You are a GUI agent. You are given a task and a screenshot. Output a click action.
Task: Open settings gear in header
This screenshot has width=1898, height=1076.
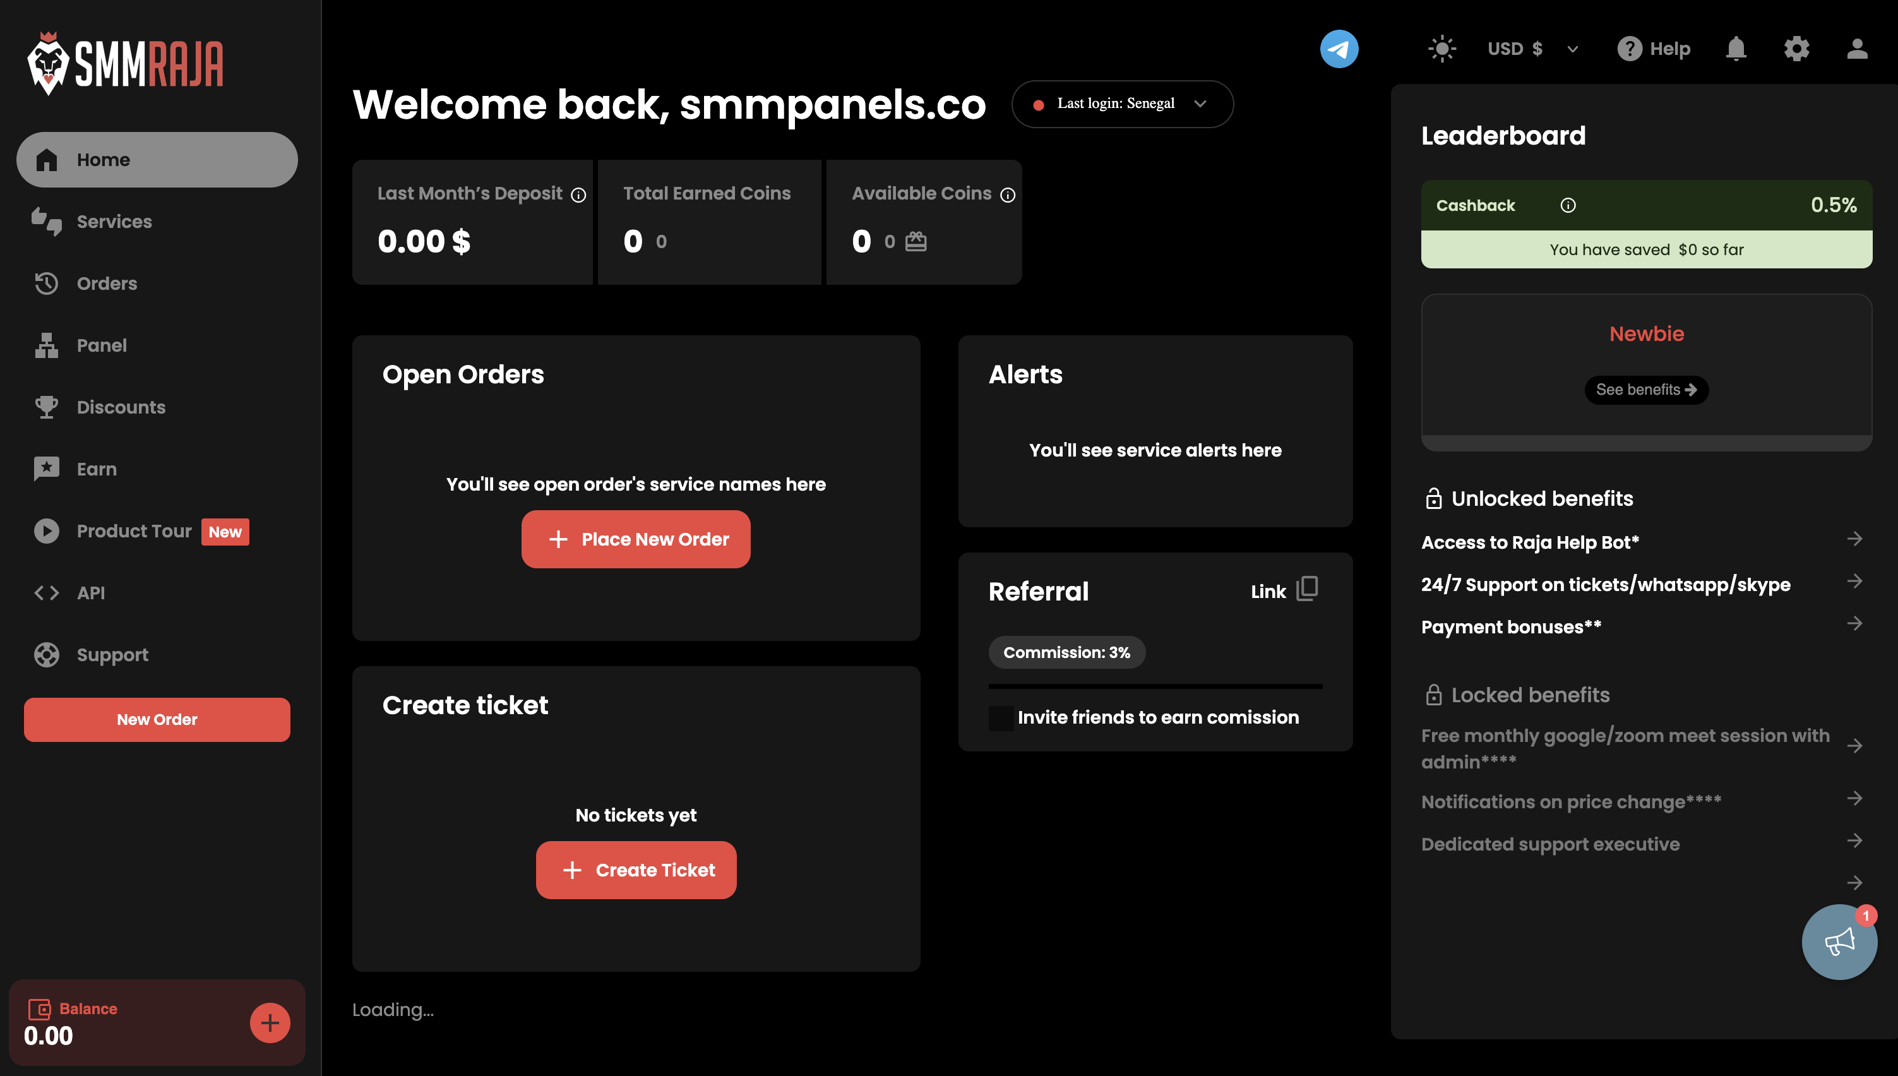click(1796, 49)
